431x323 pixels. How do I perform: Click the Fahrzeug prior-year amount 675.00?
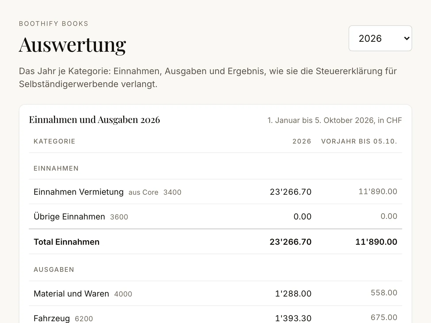click(384, 317)
